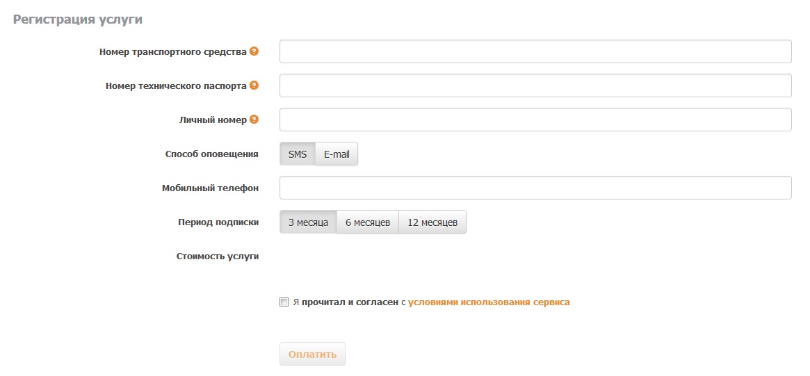Focus the vehicle number input field
810x376 pixels.
pos(535,51)
